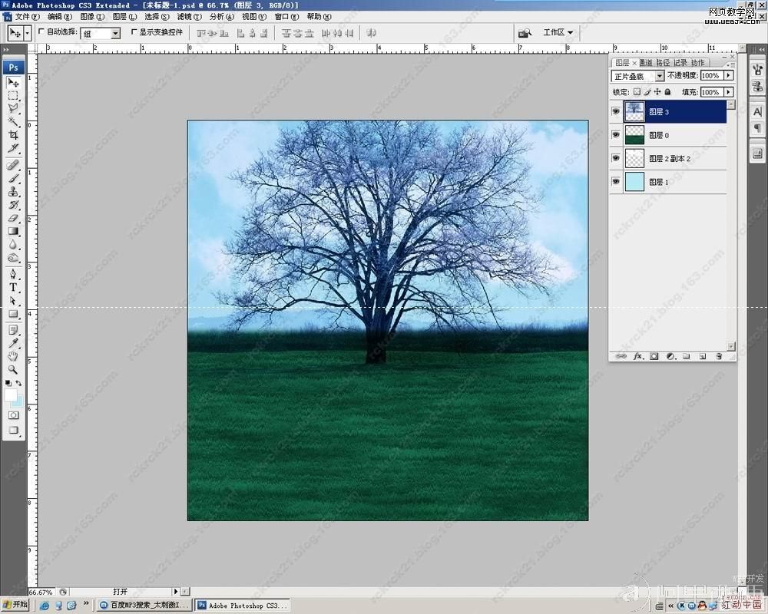Delete the selected layer with trash icon
The image size is (768, 614).
(719, 356)
